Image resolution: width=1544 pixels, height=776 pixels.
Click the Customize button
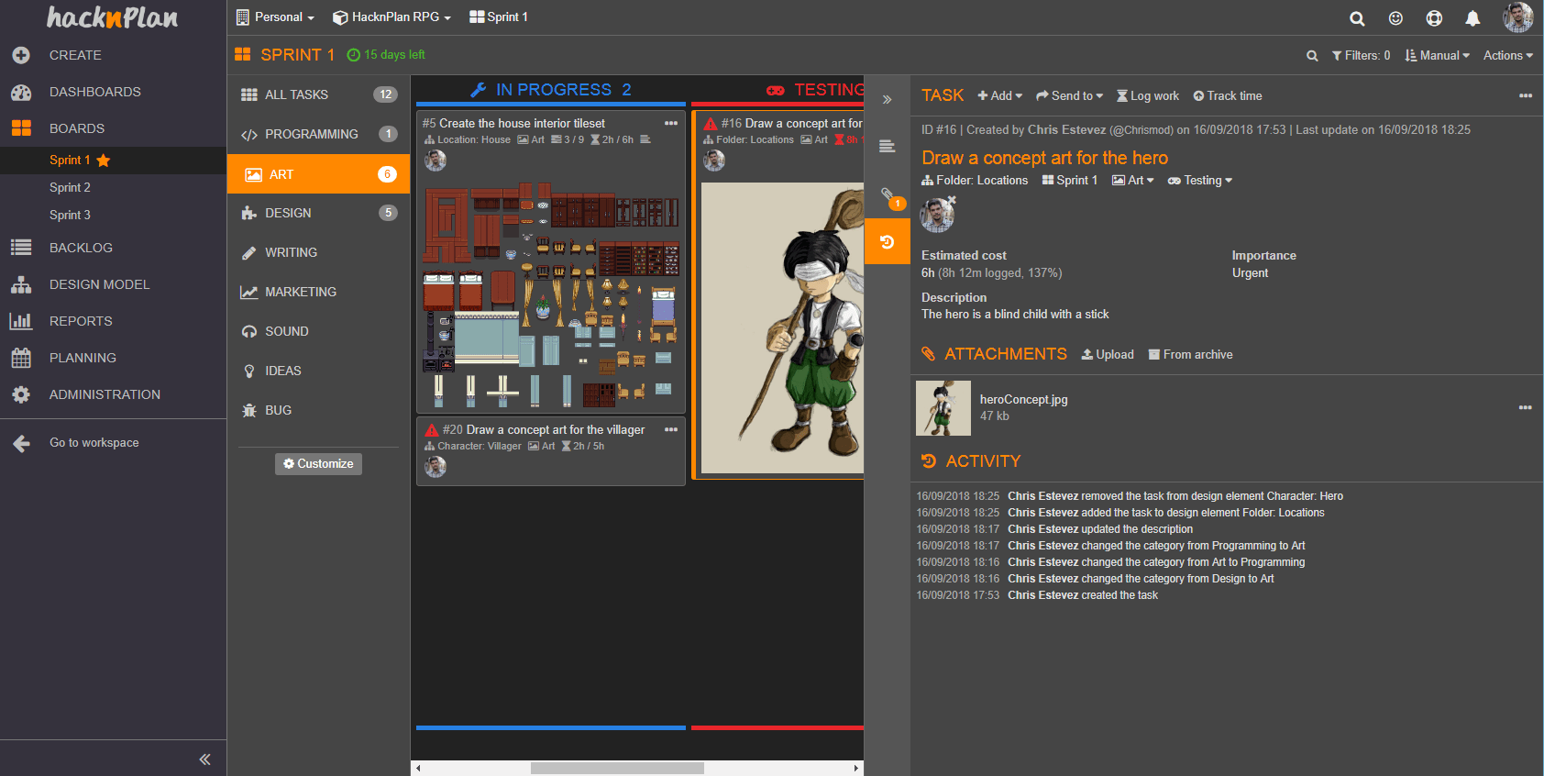coord(318,463)
